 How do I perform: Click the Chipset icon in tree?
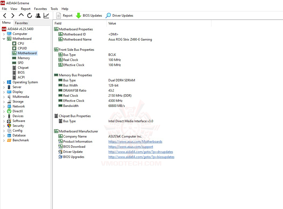pyautogui.click(x=14, y=68)
